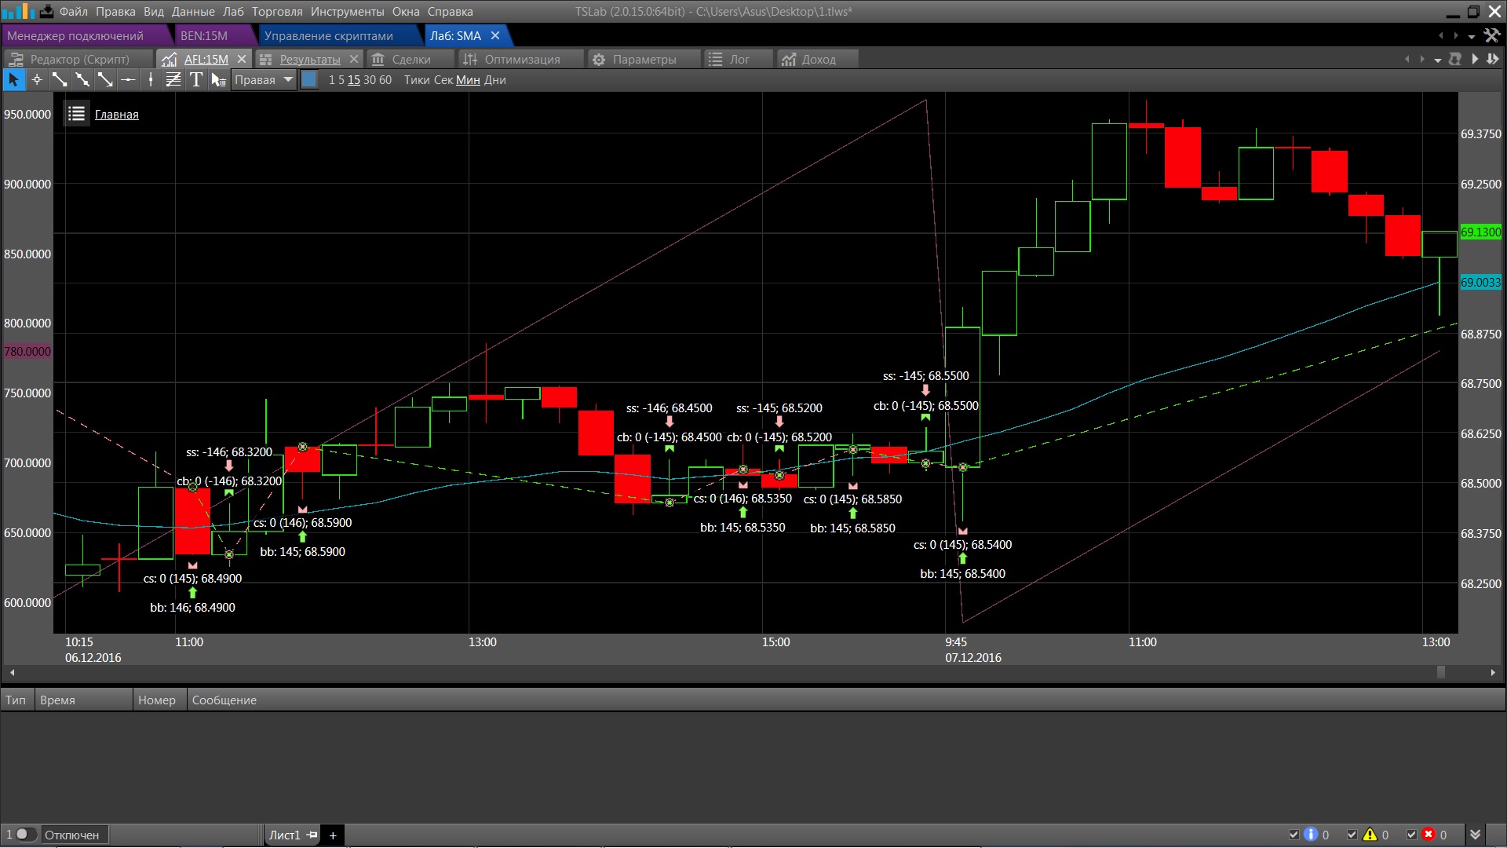Toggle the warning messages checkbox

pyautogui.click(x=1352, y=835)
